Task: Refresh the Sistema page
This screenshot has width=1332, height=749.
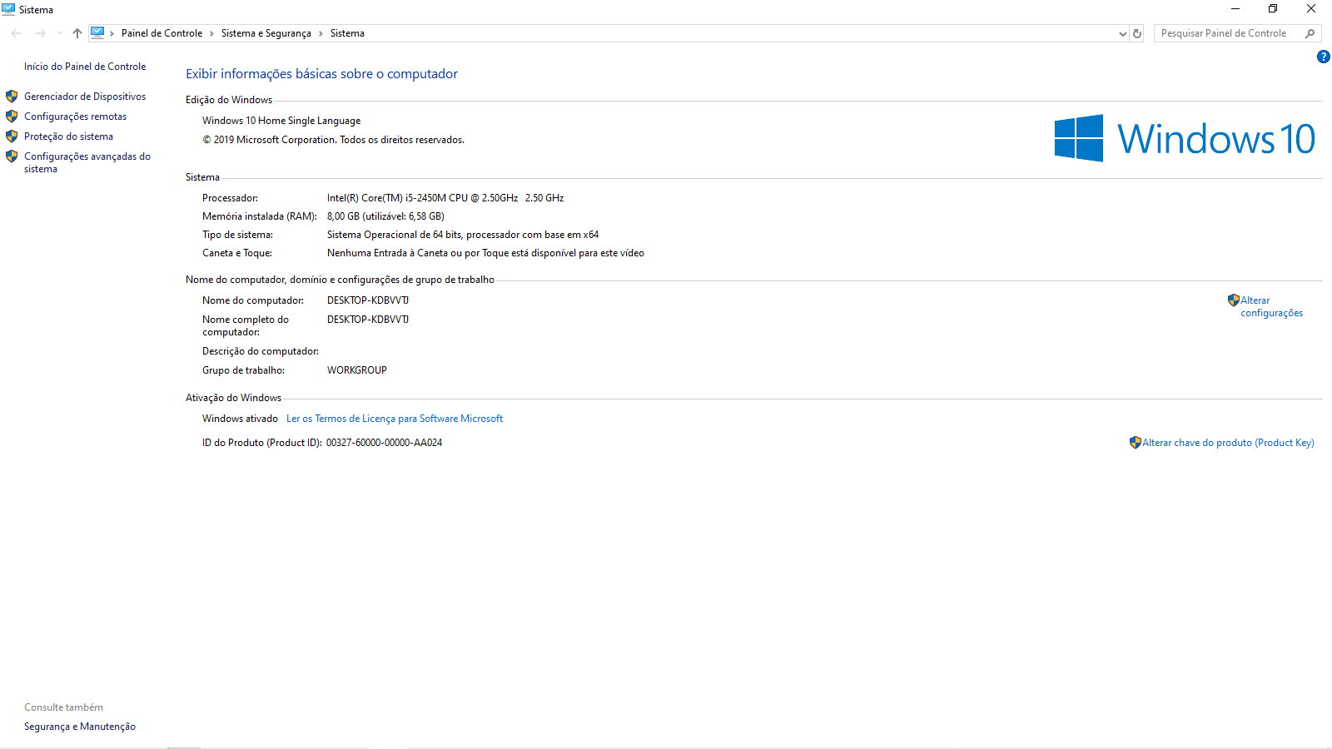Action: click(1137, 33)
